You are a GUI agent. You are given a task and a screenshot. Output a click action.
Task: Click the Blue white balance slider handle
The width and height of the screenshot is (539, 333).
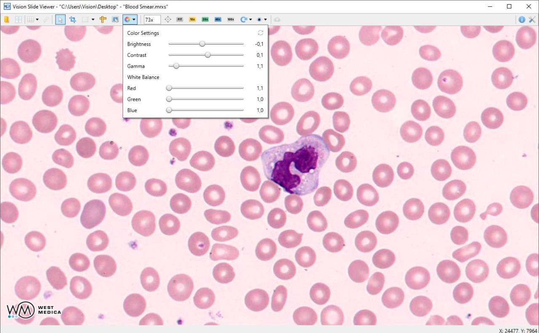click(x=169, y=110)
